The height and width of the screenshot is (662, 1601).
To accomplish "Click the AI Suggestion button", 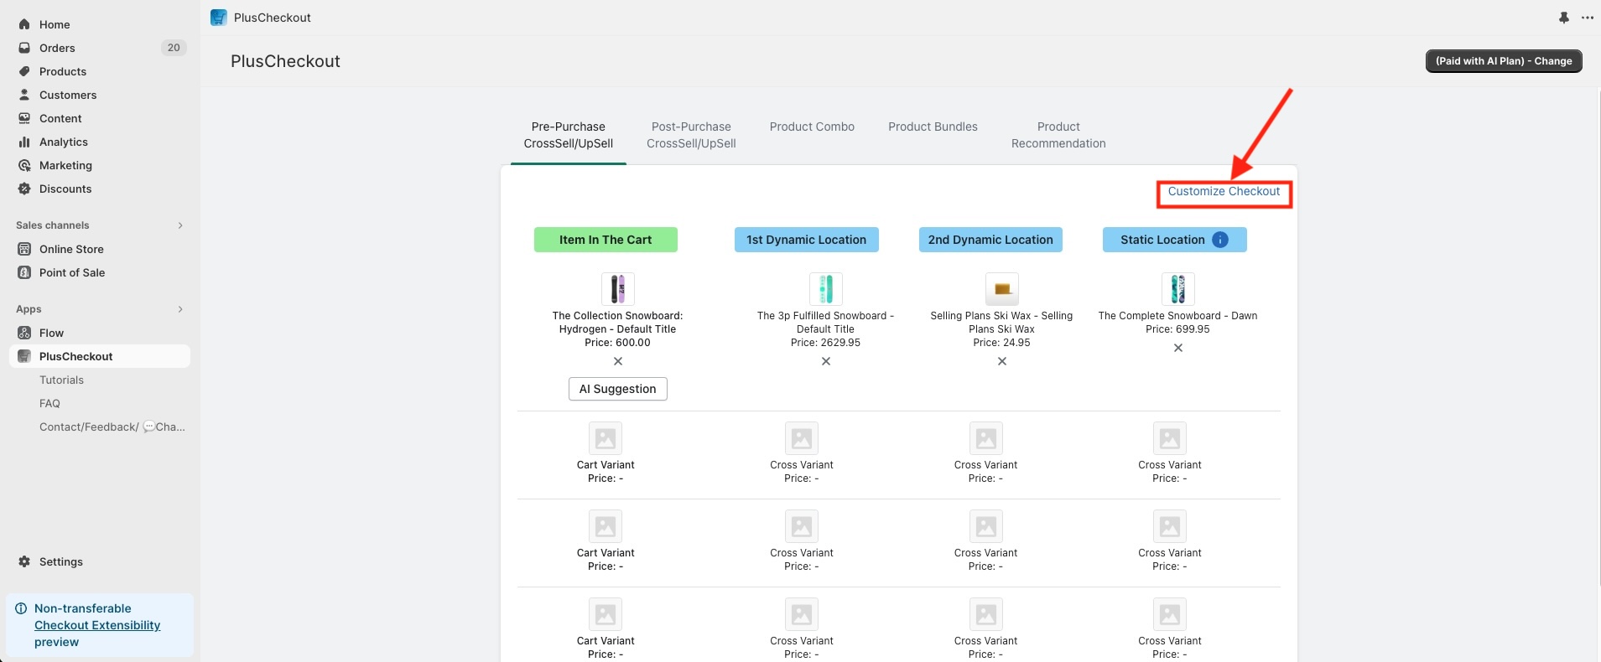I will [618, 389].
